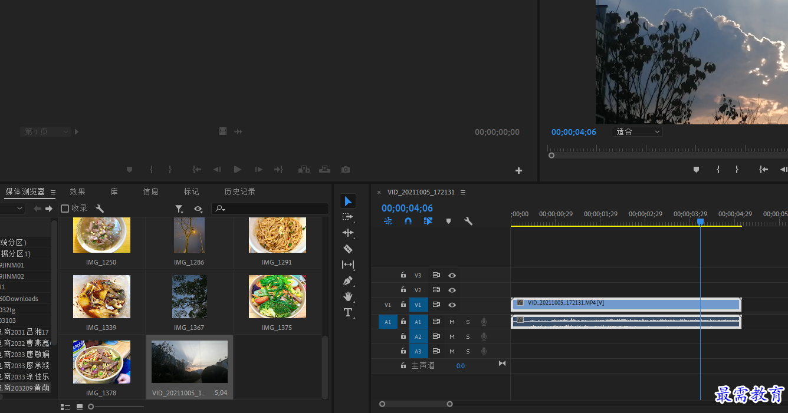Hide track V3 with eye icon
The image size is (788, 413).
coord(452,275)
